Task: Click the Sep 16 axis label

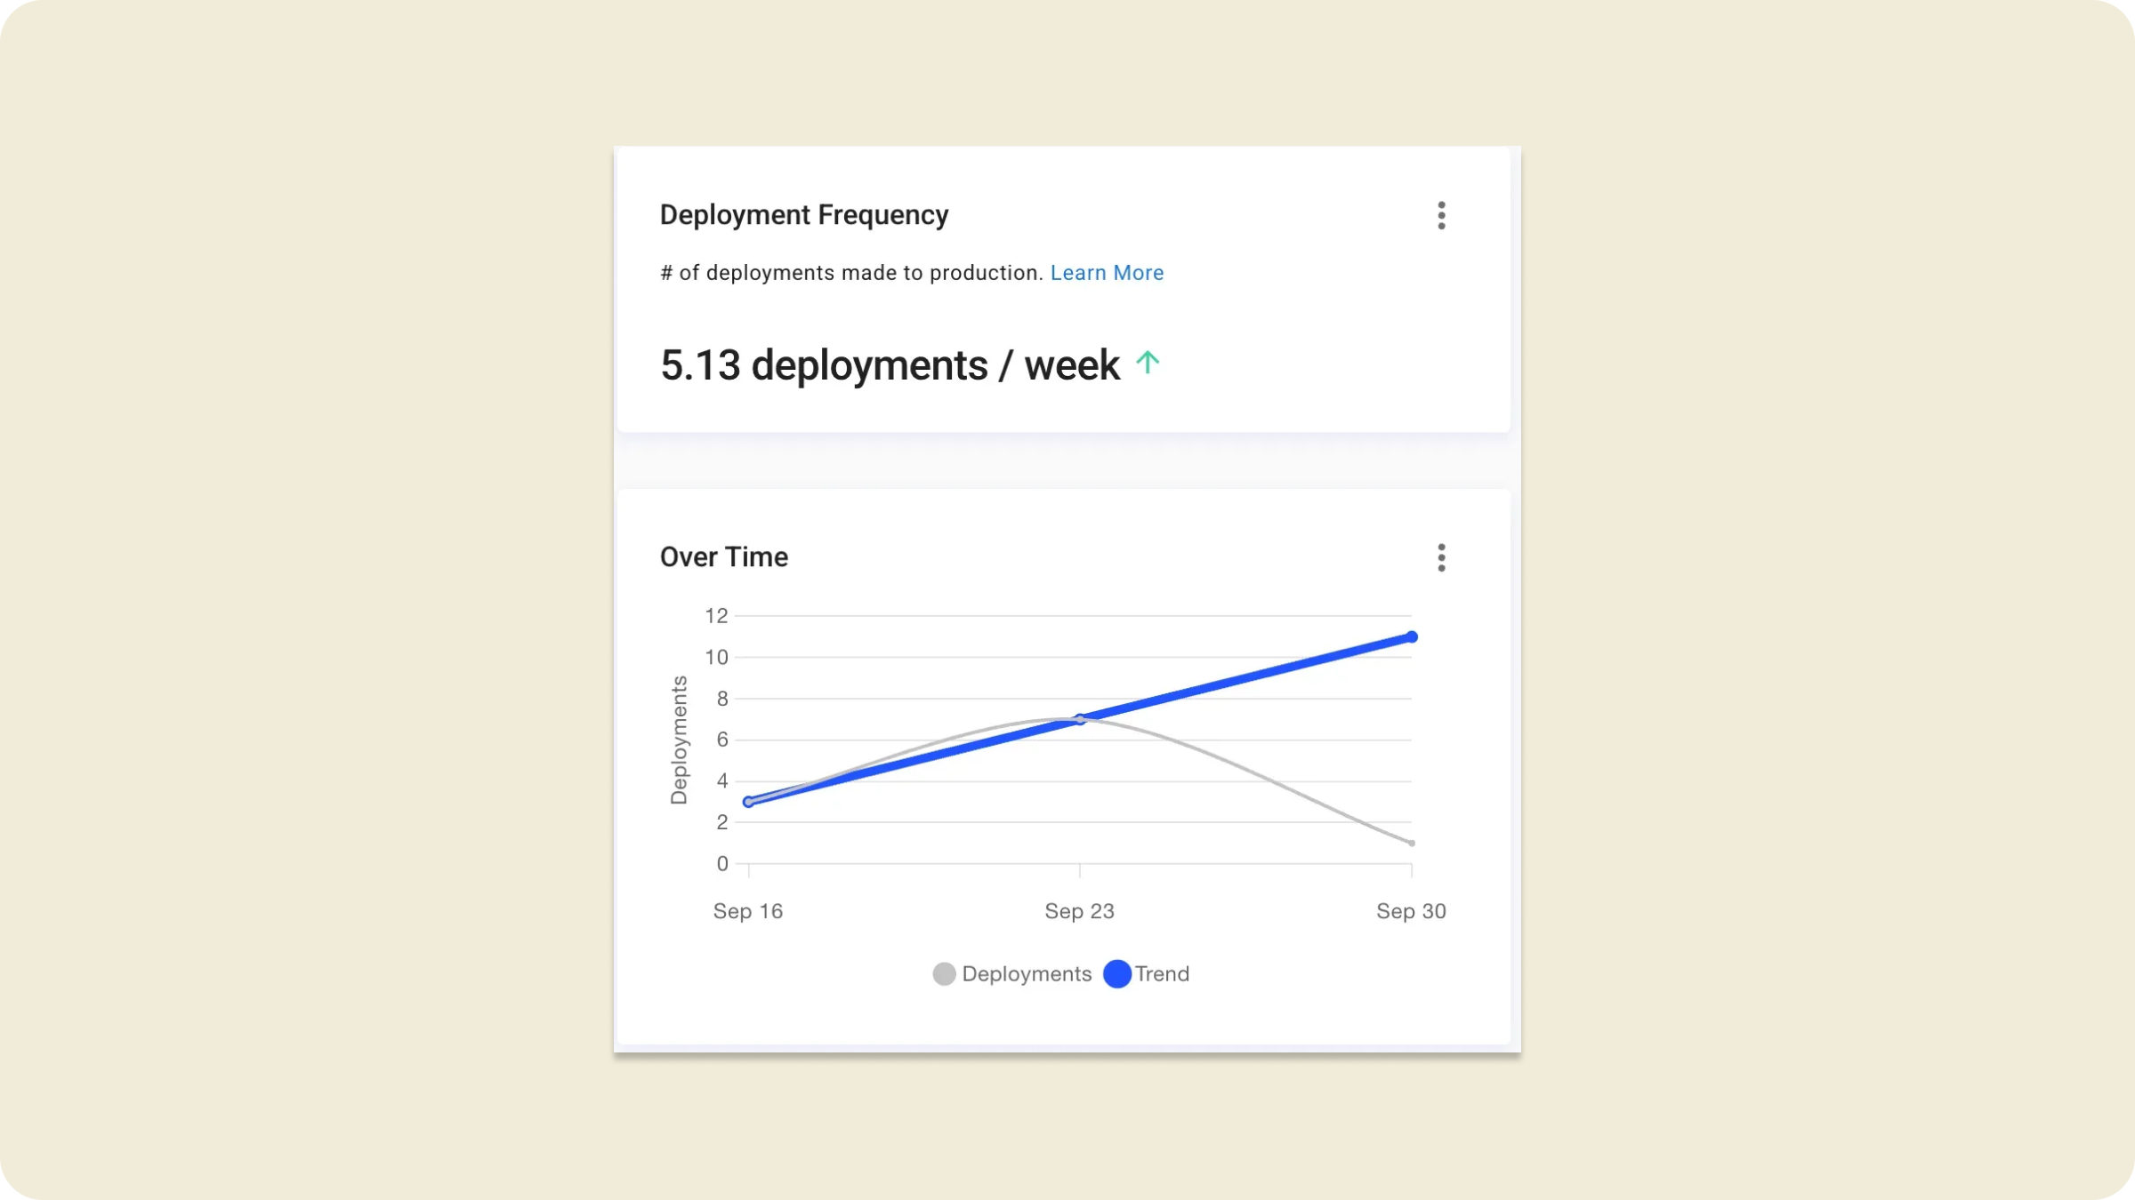Action: [747, 911]
